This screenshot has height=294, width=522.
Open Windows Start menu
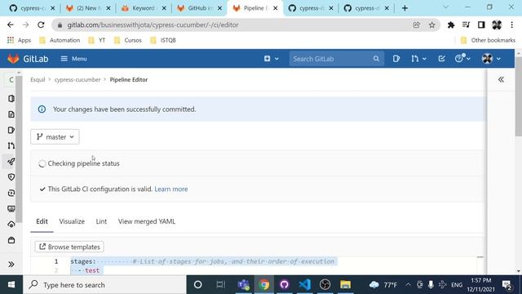point(11,285)
